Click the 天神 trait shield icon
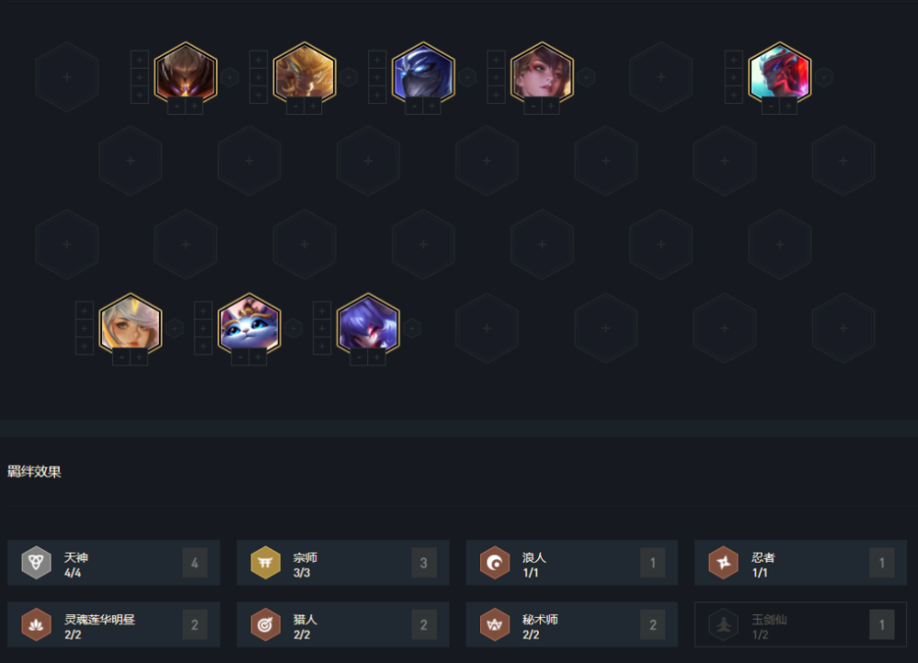Viewport: 918px width, 663px height. (37, 562)
